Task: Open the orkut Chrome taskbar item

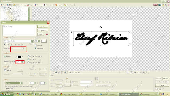Action: tap(69, 94)
